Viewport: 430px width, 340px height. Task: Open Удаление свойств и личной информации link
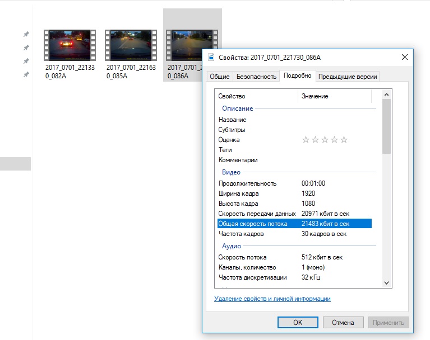click(272, 299)
